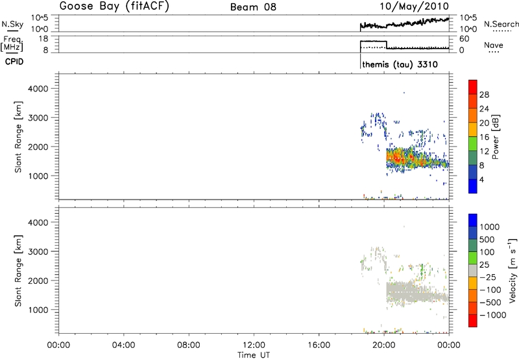The image size is (519, 359).
Task: Click the "500" Velocity colorbar label
Action: (x=487, y=239)
